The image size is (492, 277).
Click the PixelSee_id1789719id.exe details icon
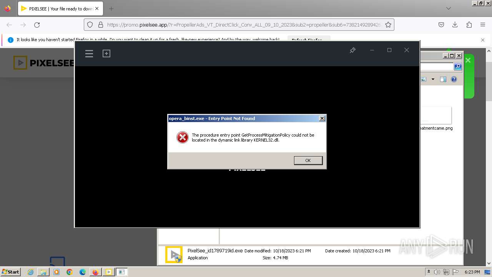[x=174, y=255]
